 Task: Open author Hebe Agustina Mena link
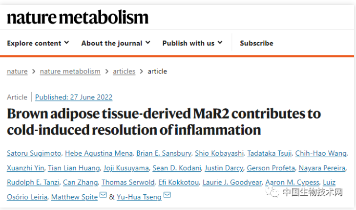point(99,153)
